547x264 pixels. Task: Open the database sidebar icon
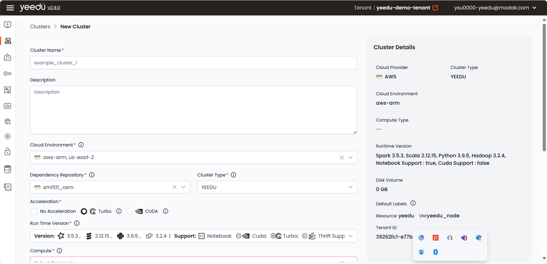click(x=8, y=169)
